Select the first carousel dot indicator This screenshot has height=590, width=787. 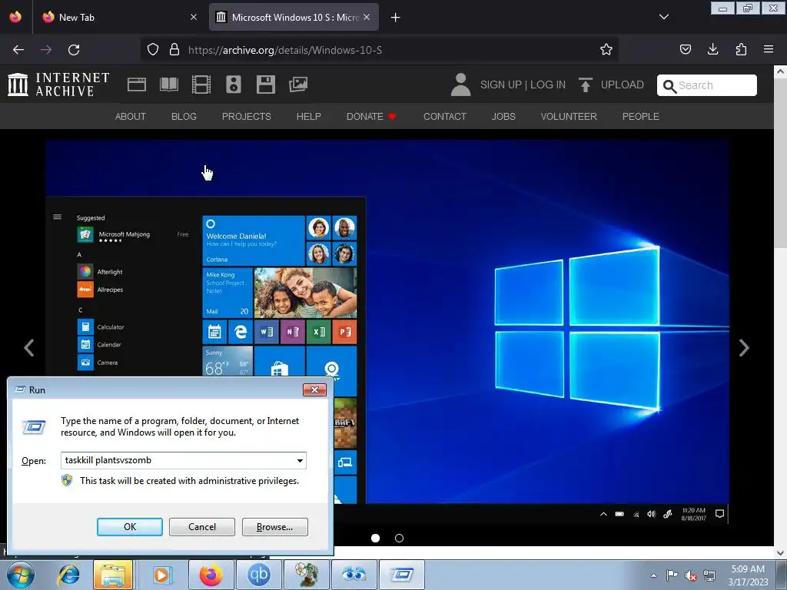pos(375,538)
